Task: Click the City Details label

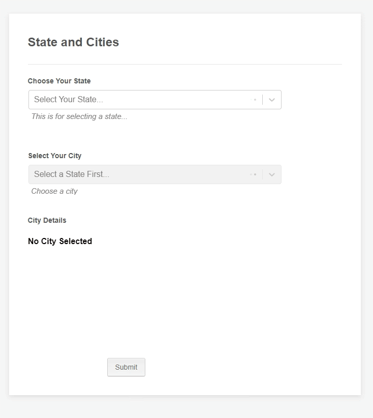Action: (47, 220)
